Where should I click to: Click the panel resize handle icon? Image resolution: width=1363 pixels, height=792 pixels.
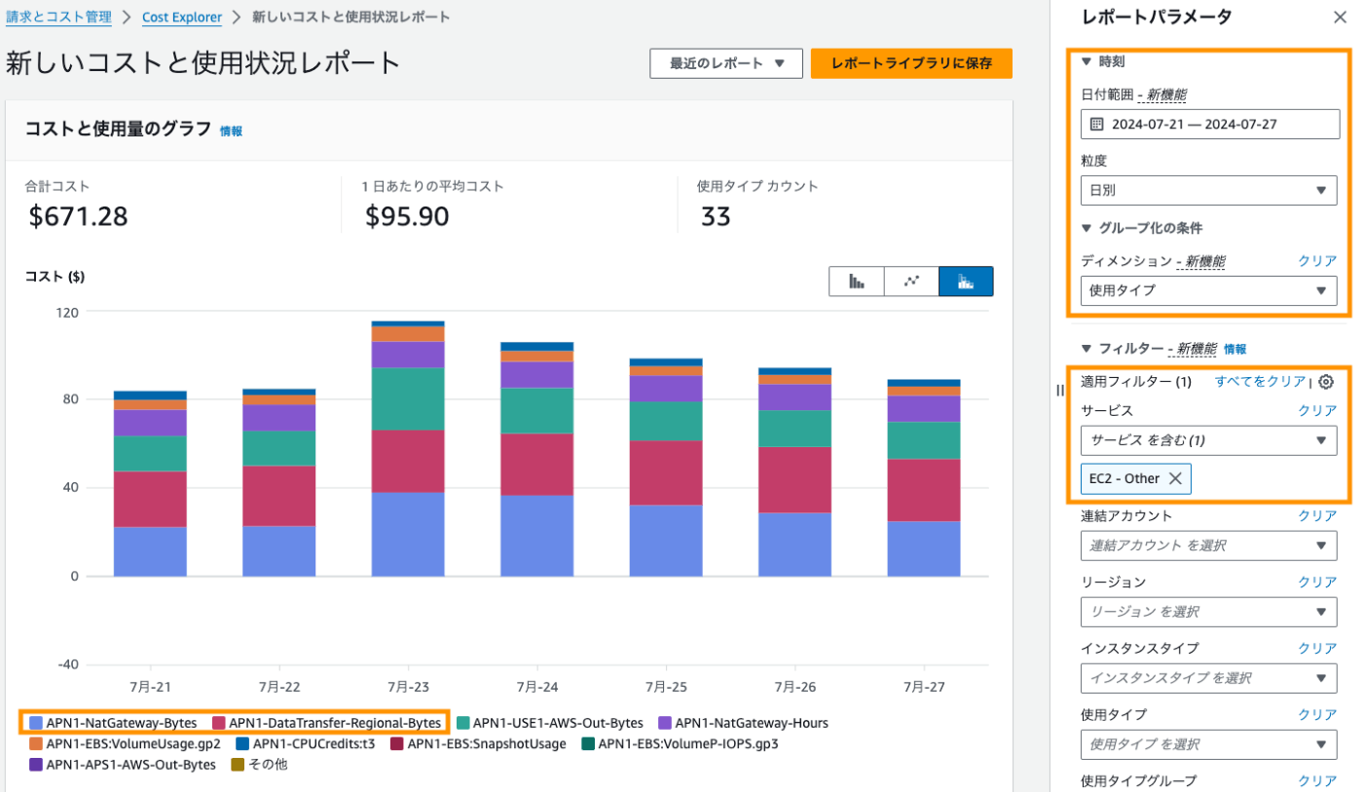1060,390
